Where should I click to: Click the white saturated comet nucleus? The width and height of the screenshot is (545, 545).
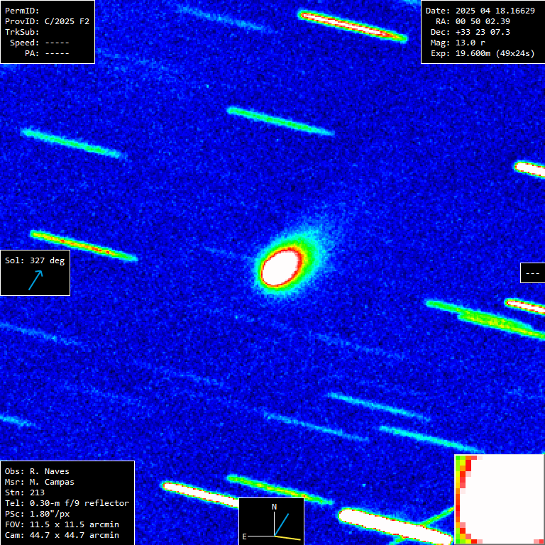click(282, 268)
